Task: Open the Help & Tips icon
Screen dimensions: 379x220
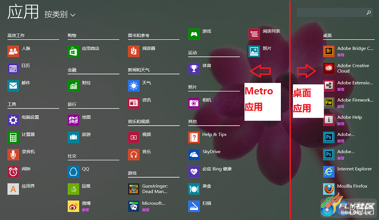Action: (x=194, y=137)
